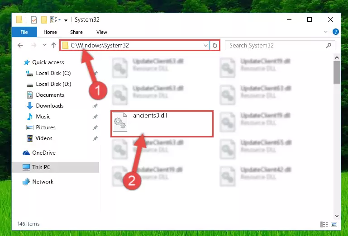Open Local Disk (C:) in sidebar
Image resolution: width=348 pixels, height=236 pixels.
[53, 73]
